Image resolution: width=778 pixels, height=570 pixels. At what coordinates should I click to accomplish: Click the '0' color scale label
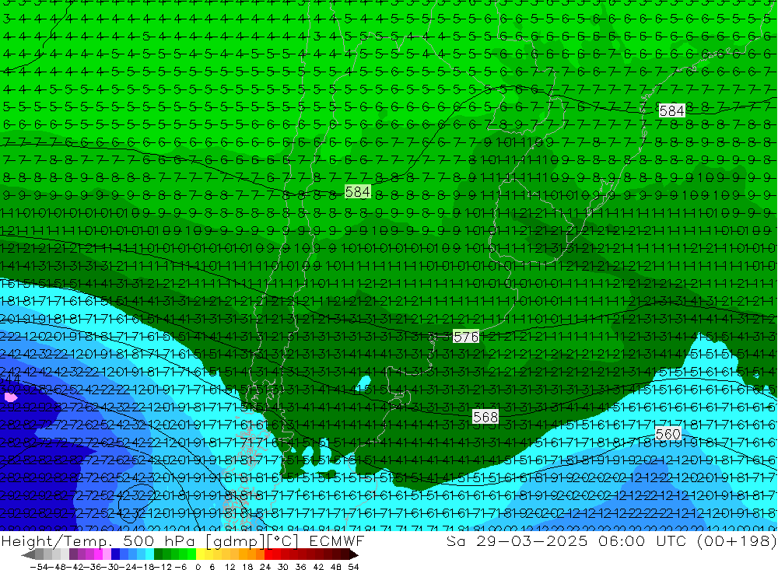coord(198,567)
